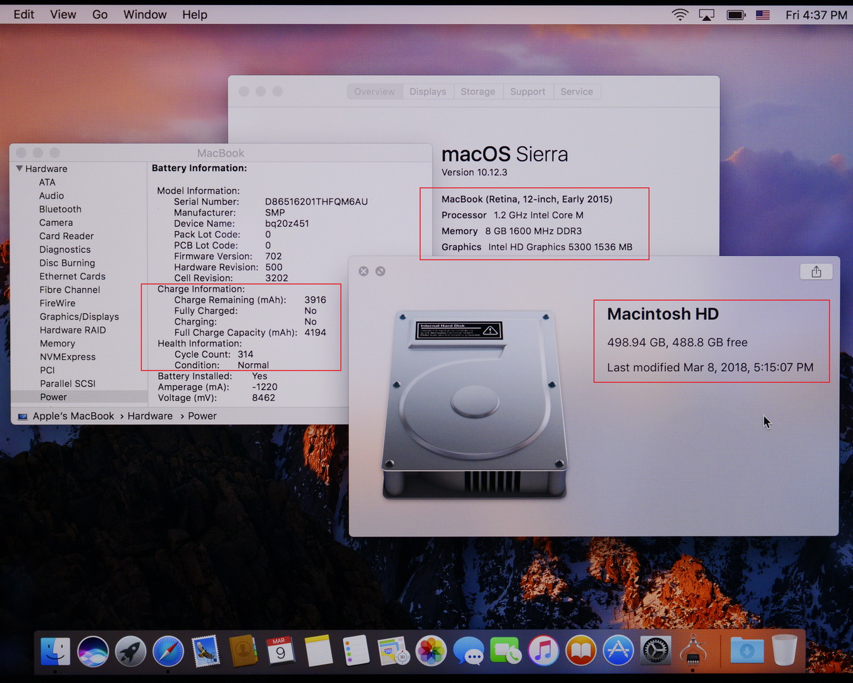Click Macintosh HD hard disk image

474,405
